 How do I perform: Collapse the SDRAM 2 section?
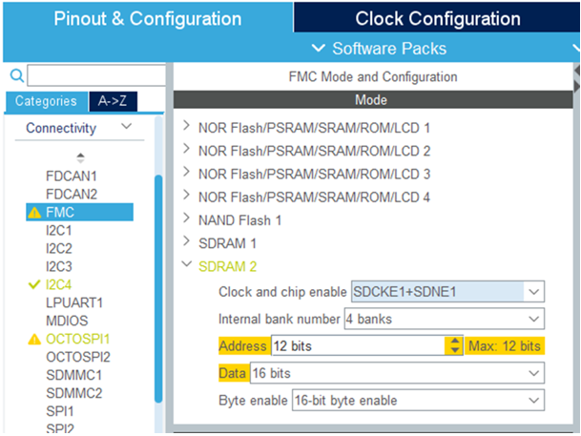point(186,266)
